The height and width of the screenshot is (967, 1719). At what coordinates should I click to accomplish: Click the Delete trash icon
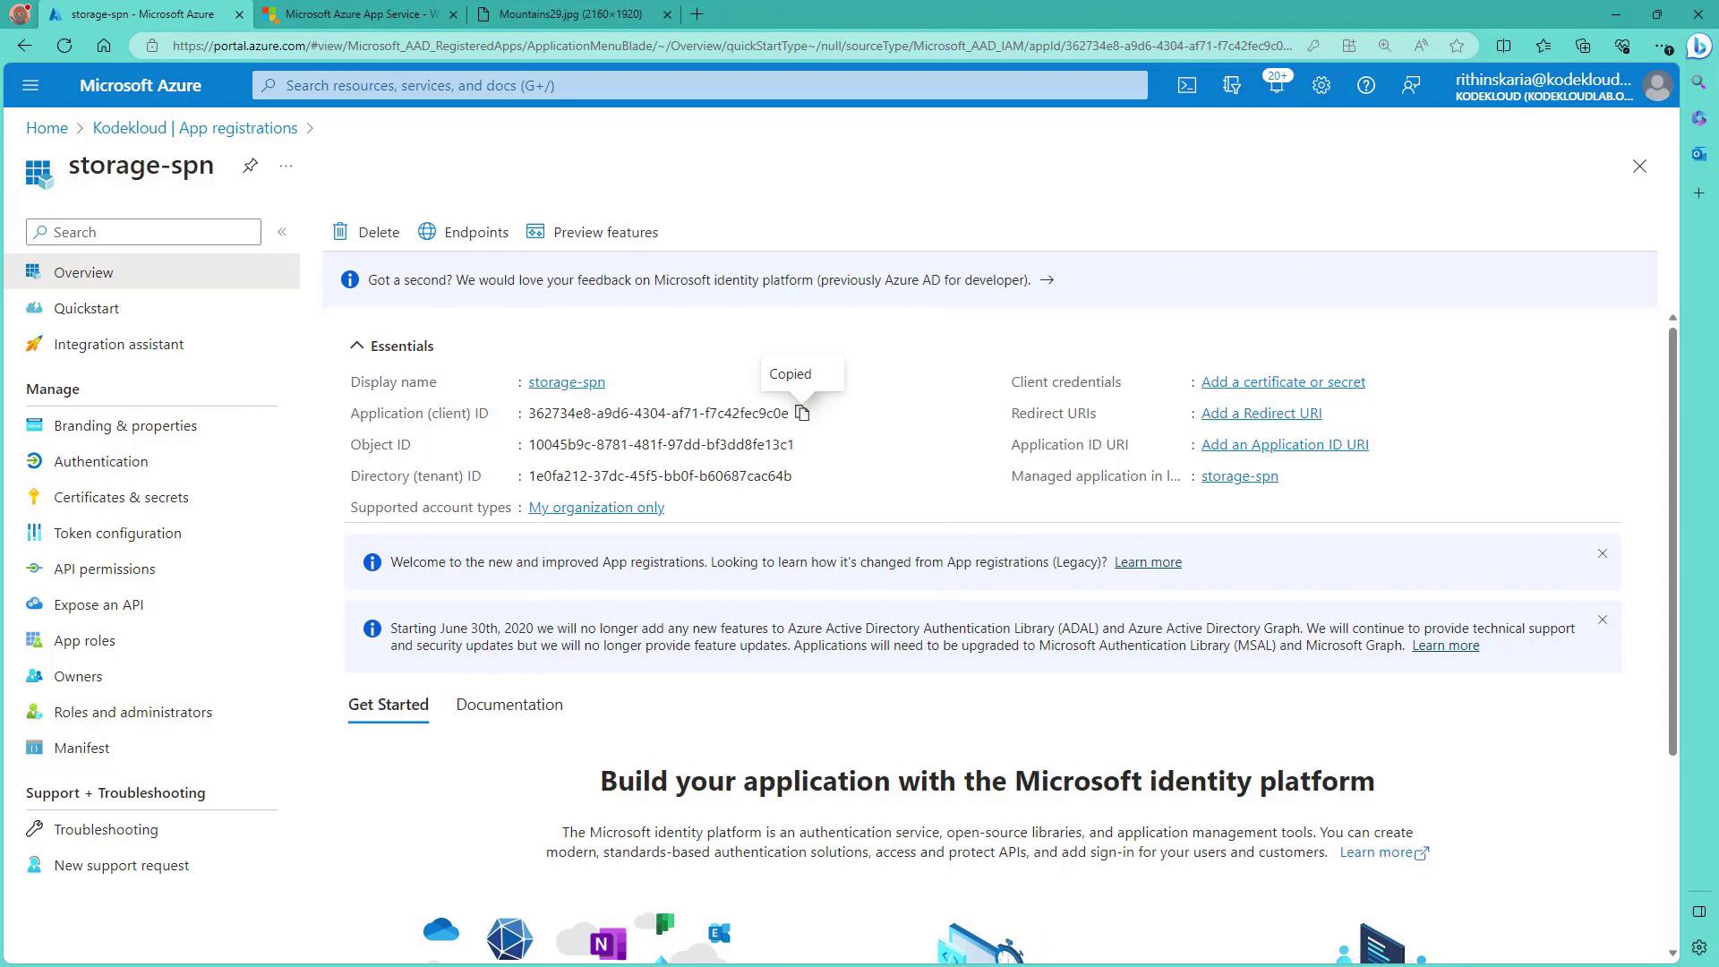[340, 232]
